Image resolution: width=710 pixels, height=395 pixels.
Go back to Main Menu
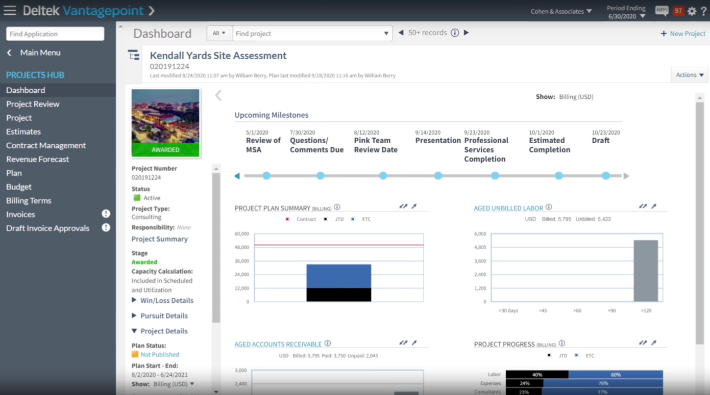tap(34, 52)
